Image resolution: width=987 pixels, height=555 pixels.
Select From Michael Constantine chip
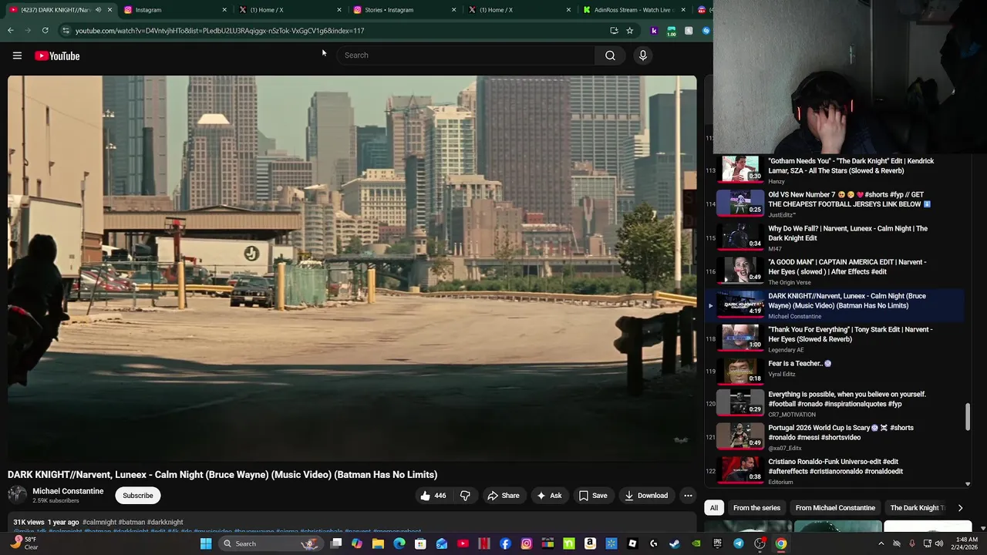tap(835, 508)
